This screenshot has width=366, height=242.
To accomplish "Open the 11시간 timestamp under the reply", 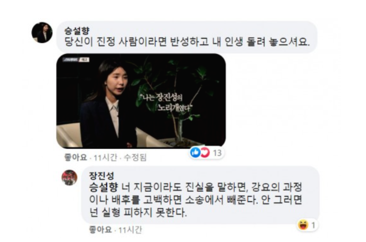I will [x=130, y=230].
